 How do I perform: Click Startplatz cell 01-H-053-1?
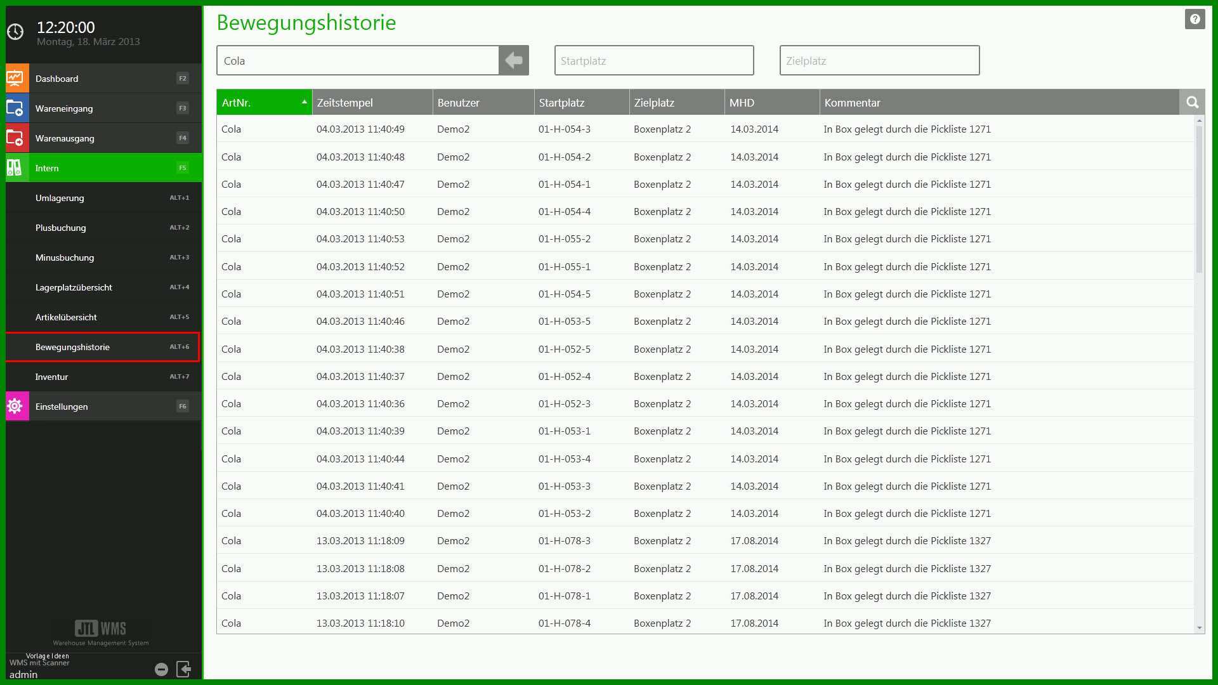[x=564, y=431]
